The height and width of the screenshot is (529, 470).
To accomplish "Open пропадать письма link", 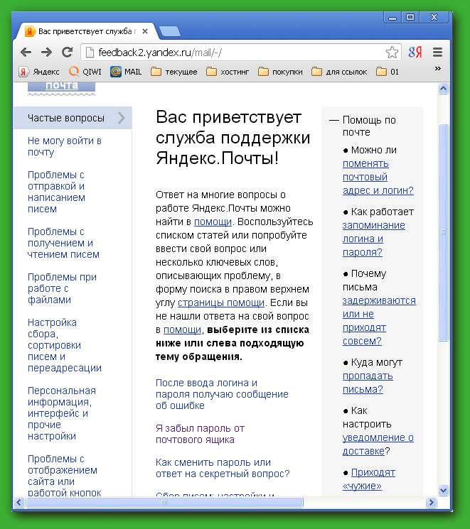I will pos(368,383).
